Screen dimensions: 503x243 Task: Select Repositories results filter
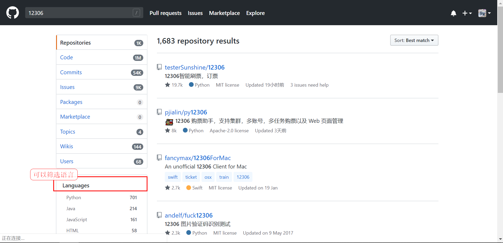pyautogui.click(x=102, y=43)
